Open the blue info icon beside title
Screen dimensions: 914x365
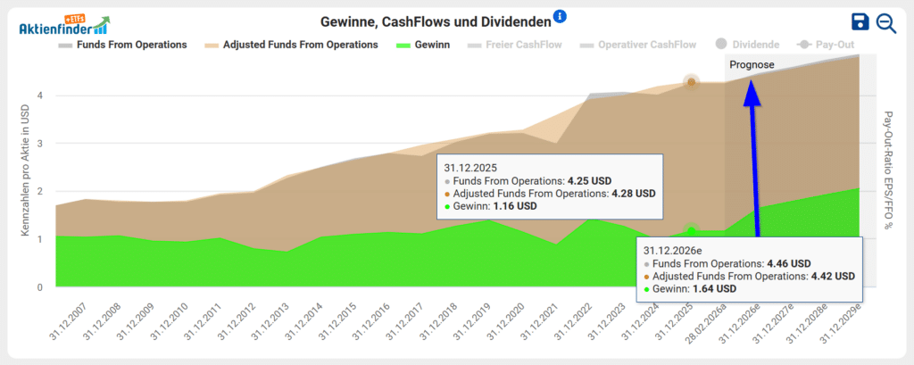(x=560, y=17)
